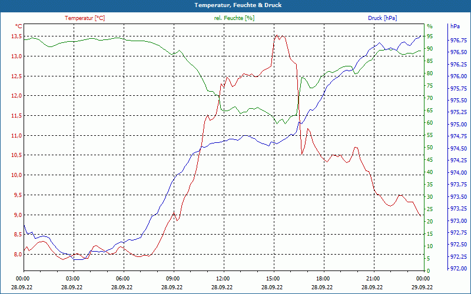Click the 12,0 temperature axis value
This screenshot has height=294, width=471.
pyautogui.click(x=16, y=96)
